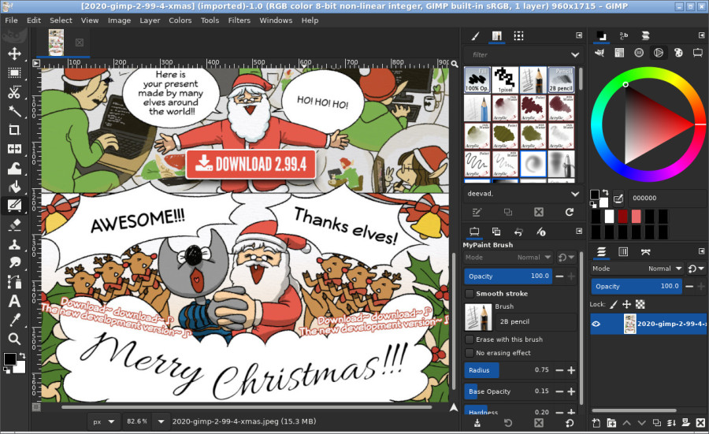Hide the 2020-gimp-2-99-4 layer with eye icon
Screen dimensions: 709x434
(x=596, y=324)
